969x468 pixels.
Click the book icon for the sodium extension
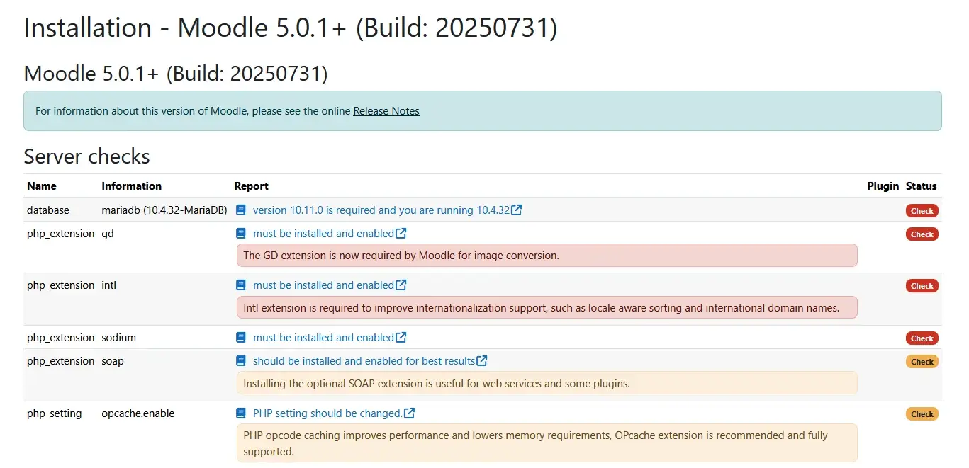click(x=241, y=338)
